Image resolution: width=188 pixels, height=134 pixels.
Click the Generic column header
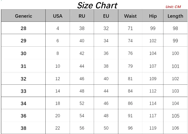coord(23,16)
